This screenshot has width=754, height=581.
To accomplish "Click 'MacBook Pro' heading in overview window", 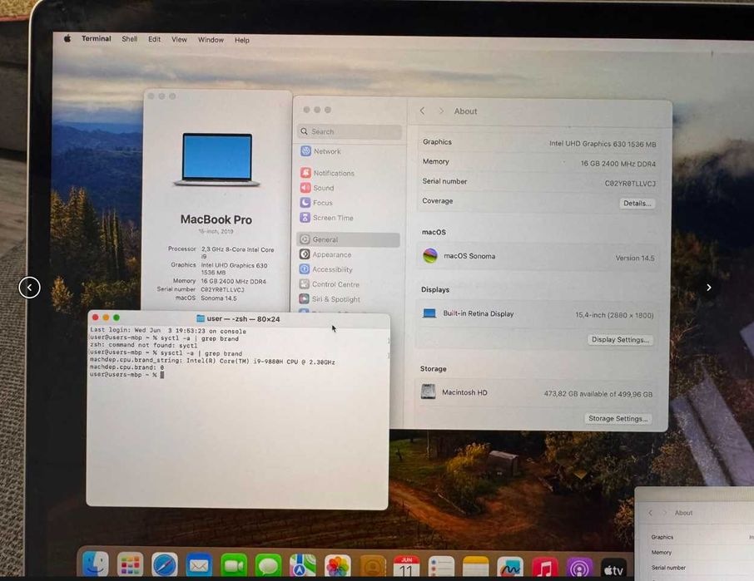I will [216, 219].
